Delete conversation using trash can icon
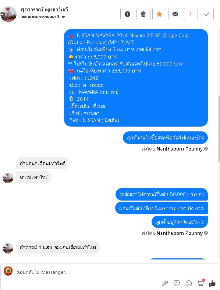 click(143, 14)
